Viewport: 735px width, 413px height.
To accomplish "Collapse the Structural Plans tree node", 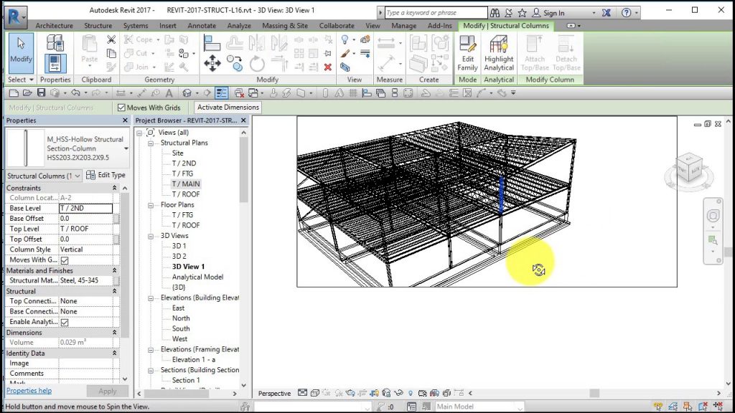I will (x=151, y=143).
